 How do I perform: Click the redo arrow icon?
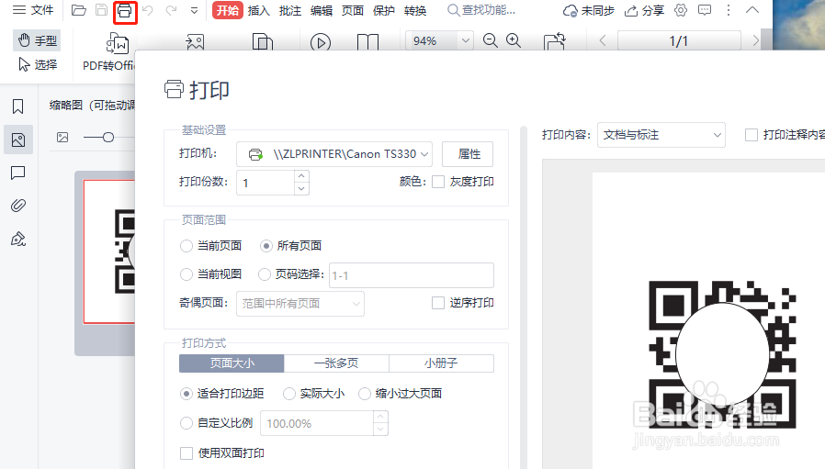[x=172, y=10]
